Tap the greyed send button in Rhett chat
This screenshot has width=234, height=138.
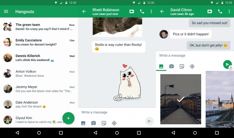[x=149, y=121]
